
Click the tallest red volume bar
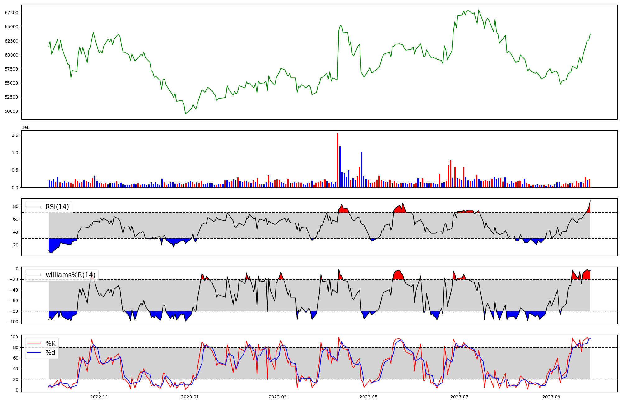(x=338, y=160)
